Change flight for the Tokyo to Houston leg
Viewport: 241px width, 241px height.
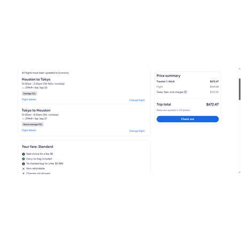[x=137, y=131]
